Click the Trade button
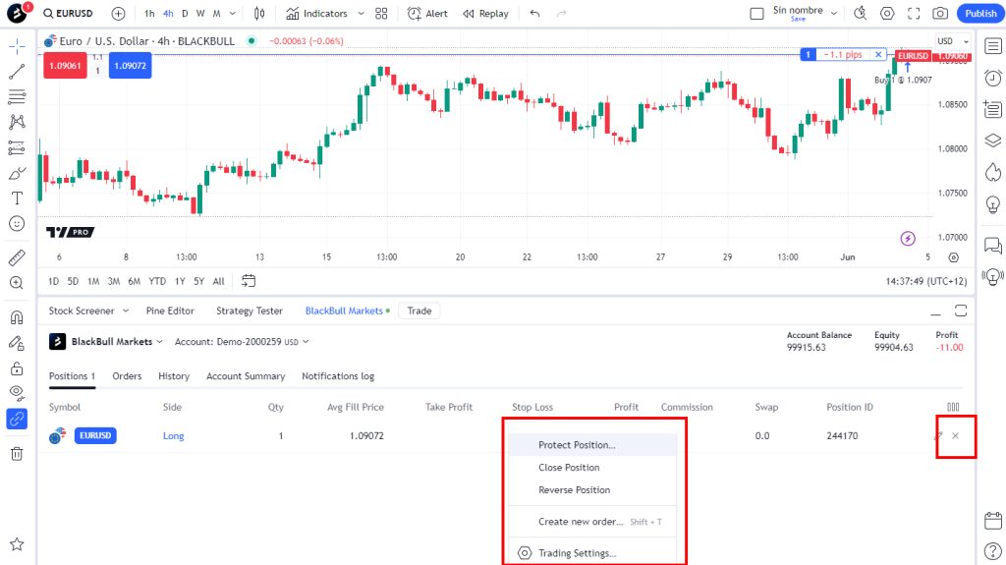Image resolution: width=1006 pixels, height=565 pixels. (x=419, y=311)
